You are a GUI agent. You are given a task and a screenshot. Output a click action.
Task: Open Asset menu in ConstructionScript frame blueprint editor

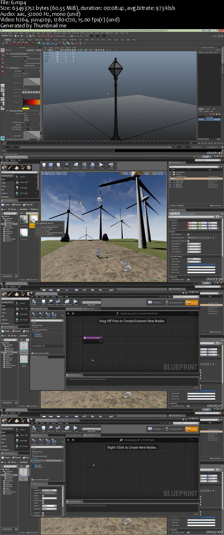pos(42,296)
